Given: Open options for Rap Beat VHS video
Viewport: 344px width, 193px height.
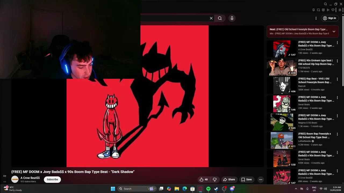Looking at the screenshot, I should [x=337, y=79].
